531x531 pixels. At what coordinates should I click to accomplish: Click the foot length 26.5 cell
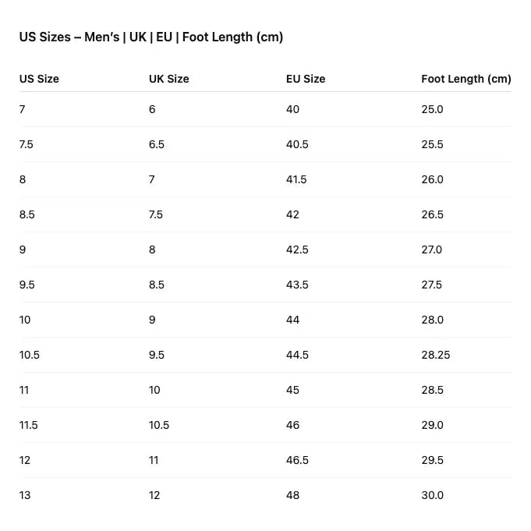[432, 214]
